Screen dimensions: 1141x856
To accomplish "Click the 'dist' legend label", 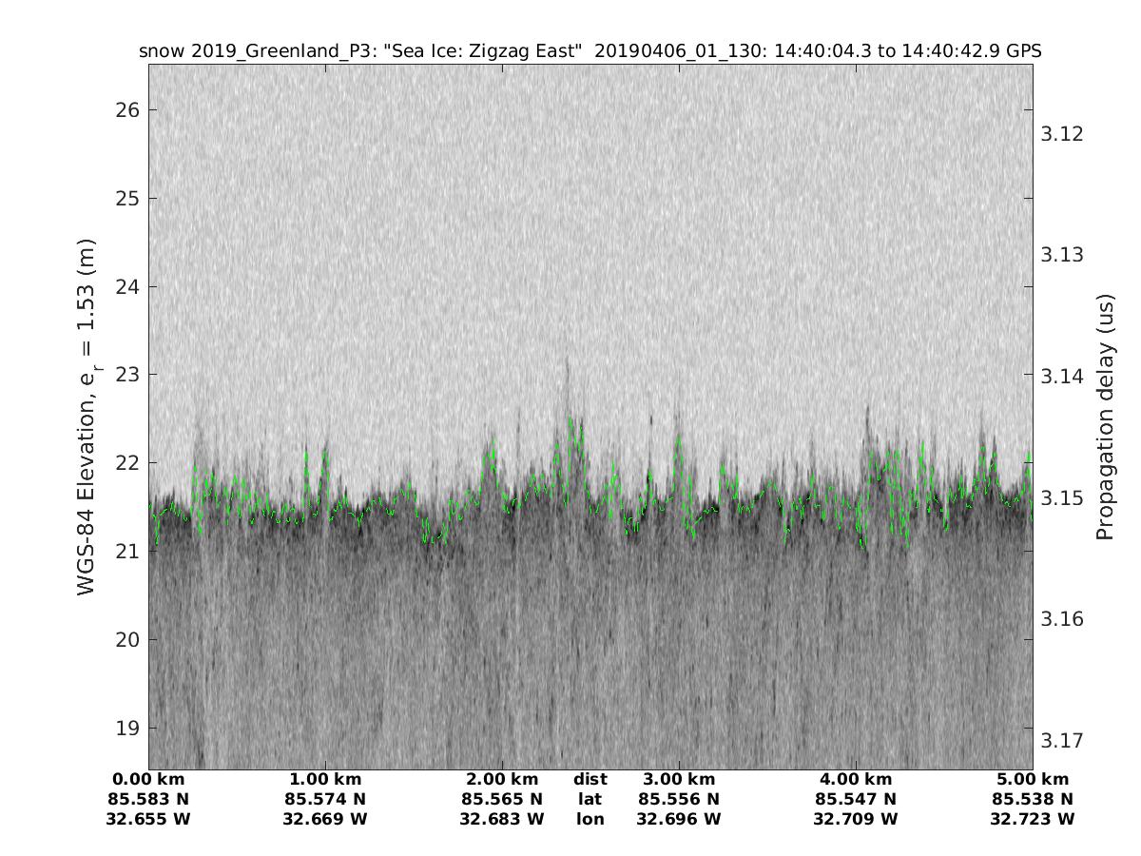I will pos(590,780).
